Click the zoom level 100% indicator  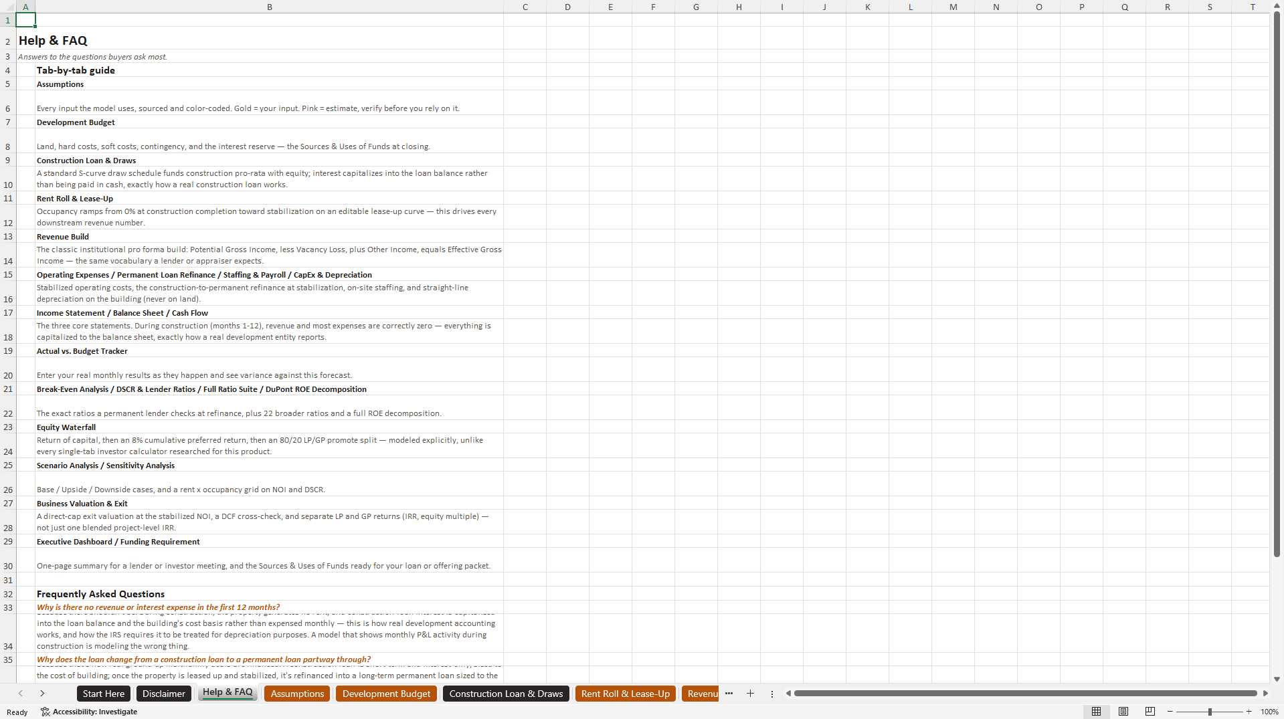point(1269,712)
